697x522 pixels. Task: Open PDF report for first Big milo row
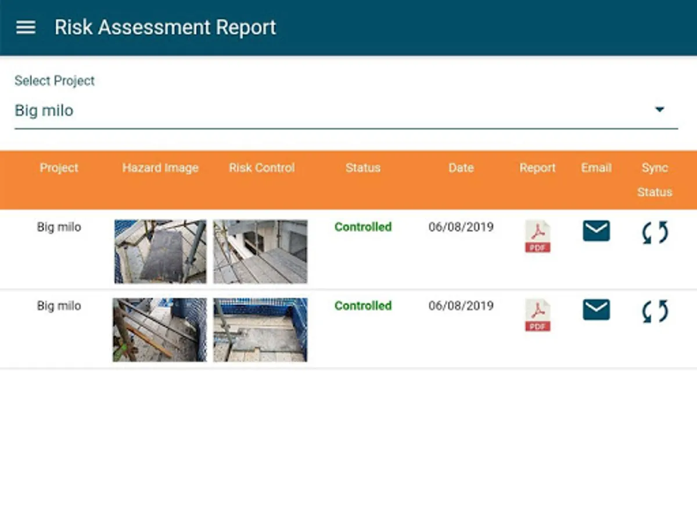pos(537,236)
